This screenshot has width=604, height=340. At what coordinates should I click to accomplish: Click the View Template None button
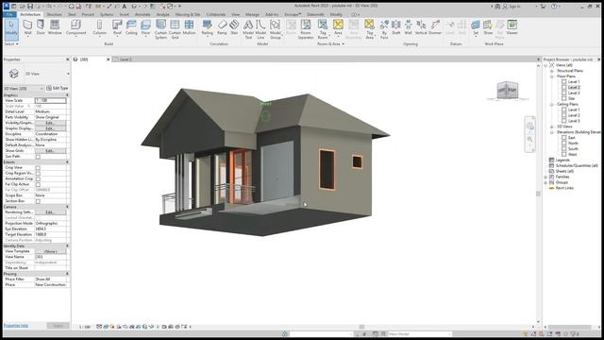tap(50, 251)
